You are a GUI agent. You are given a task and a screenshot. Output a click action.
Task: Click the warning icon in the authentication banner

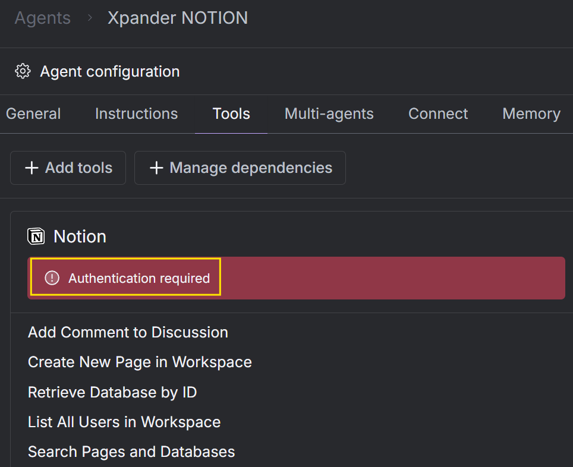(x=52, y=278)
